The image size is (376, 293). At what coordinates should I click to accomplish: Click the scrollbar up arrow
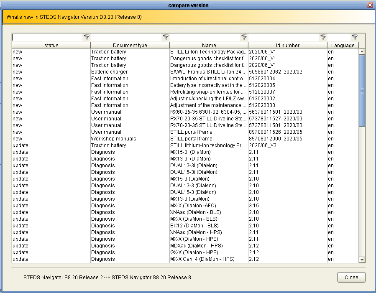click(x=362, y=51)
